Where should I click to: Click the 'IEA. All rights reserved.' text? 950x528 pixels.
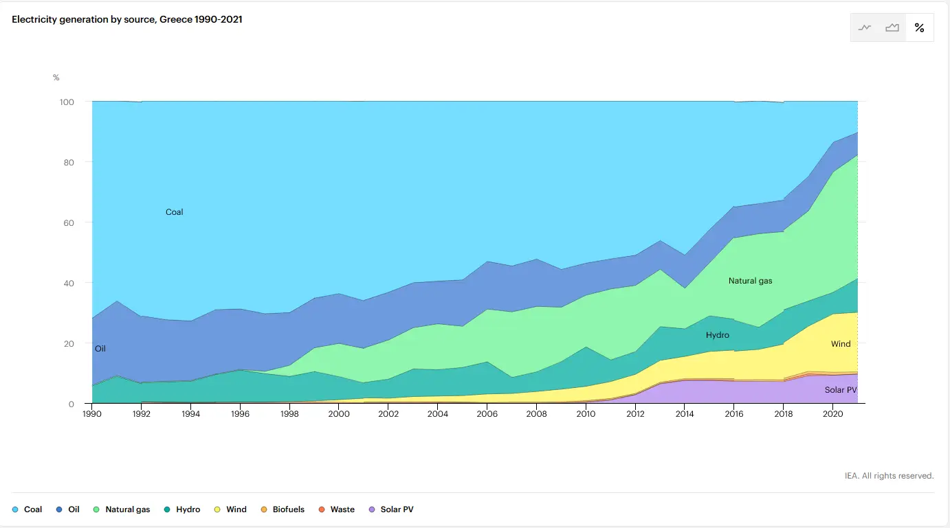[889, 476]
